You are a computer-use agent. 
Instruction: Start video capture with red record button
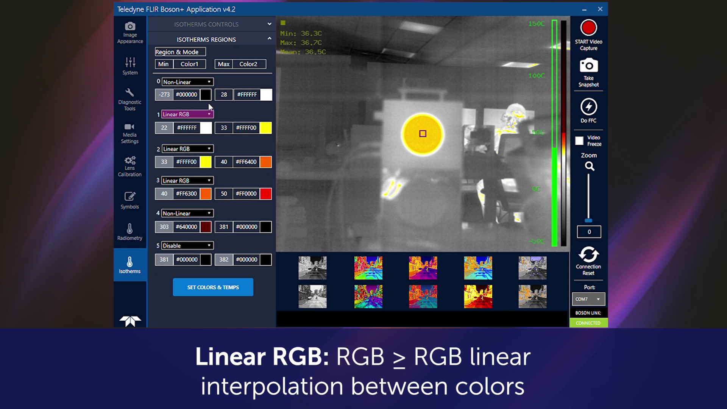(x=588, y=28)
